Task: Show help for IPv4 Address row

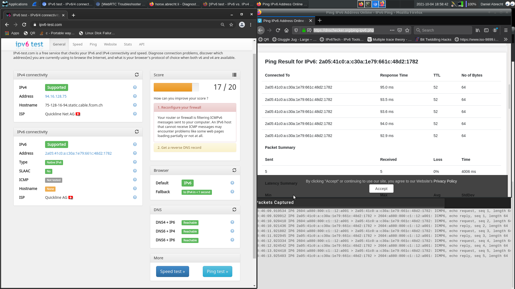Action: (135, 96)
